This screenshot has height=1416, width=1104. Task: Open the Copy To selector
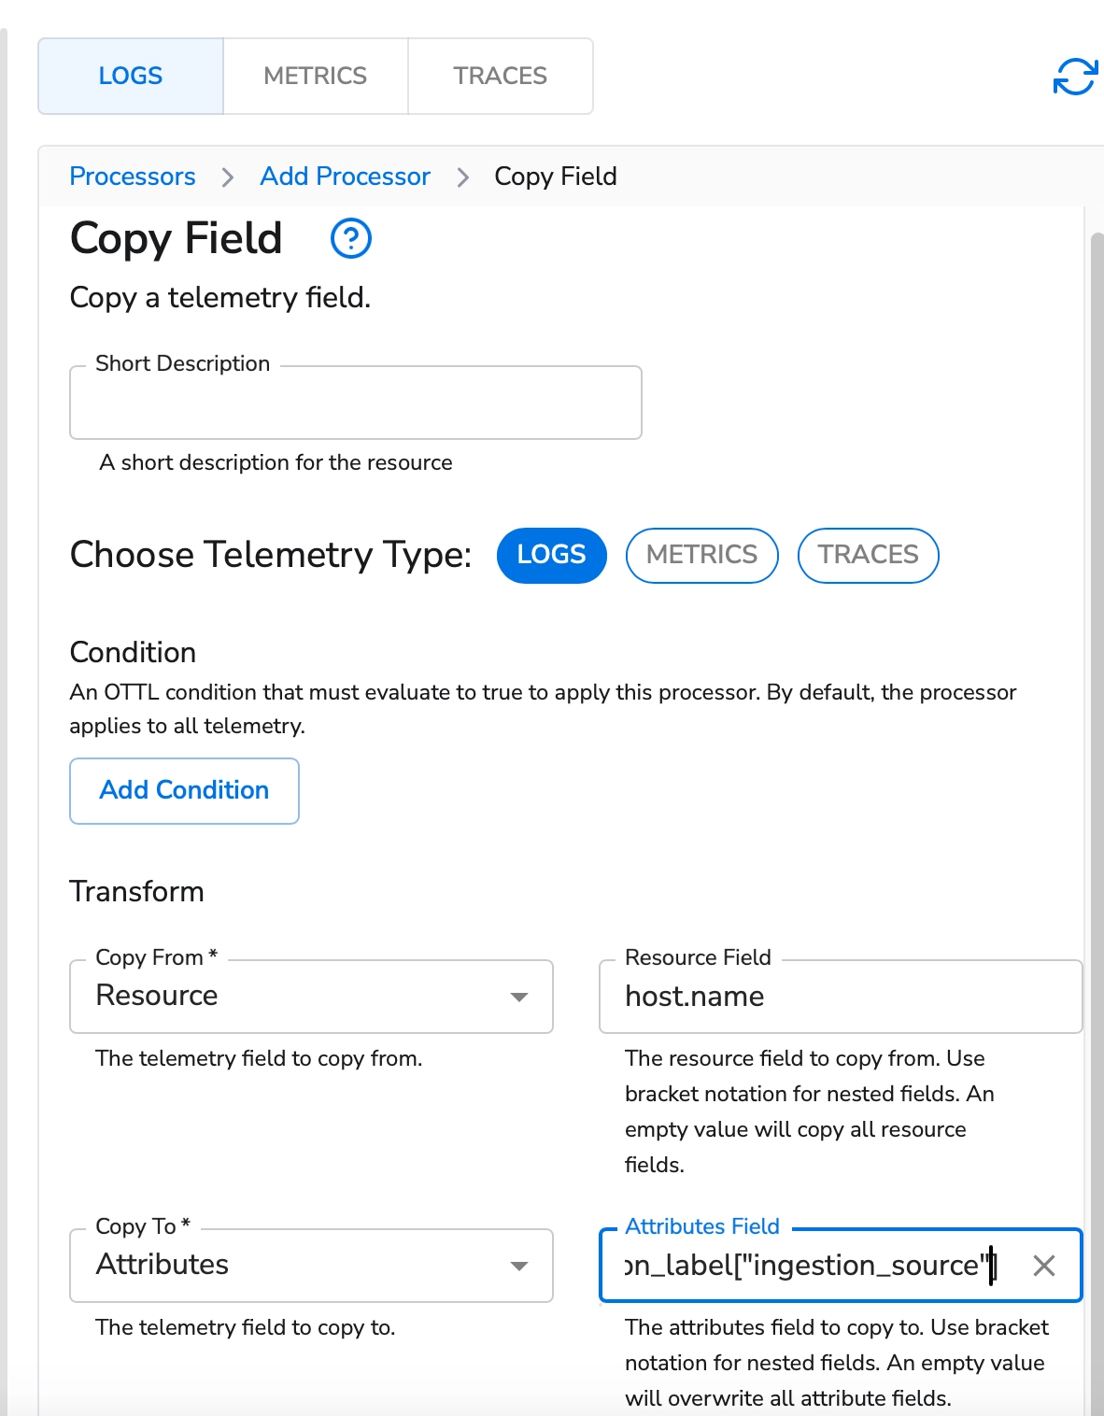click(311, 1266)
